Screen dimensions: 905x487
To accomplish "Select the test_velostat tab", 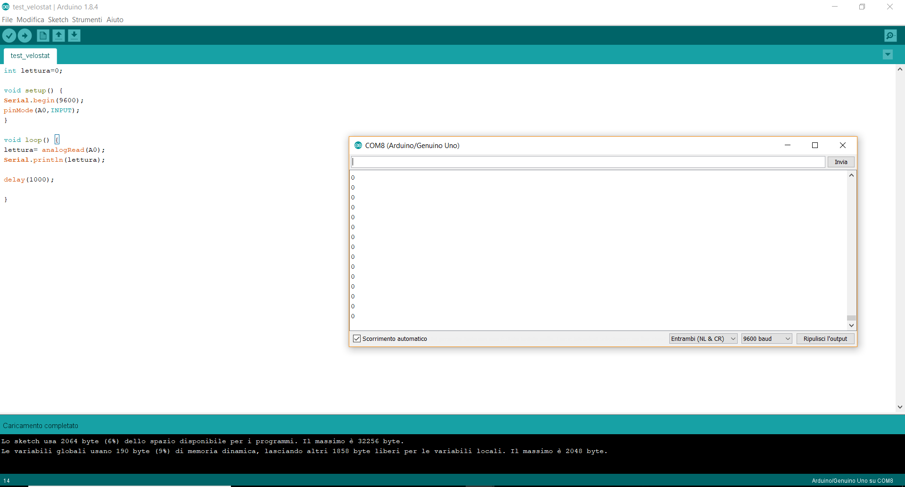I will (x=30, y=56).
